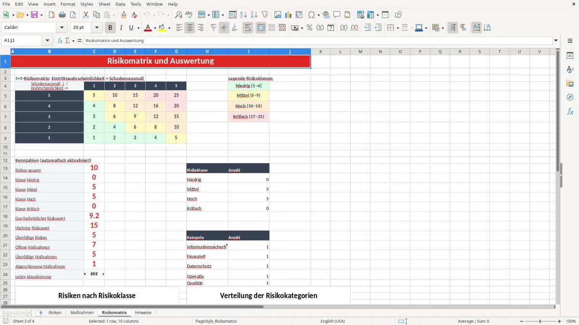This screenshot has height=325, width=579.
Task: Click the zoom in plus button
Action: tap(559, 321)
